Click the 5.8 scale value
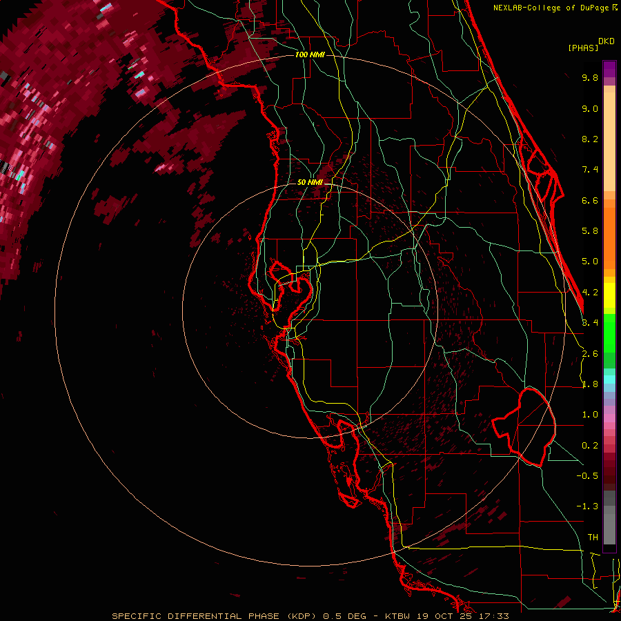Image resolution: width=621 pixels, height=621 pixels. pyautogui.click(x=590, y=231)
